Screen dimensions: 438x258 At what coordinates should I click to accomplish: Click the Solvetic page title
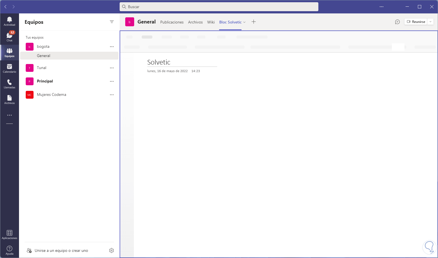(x=159, y=62)
